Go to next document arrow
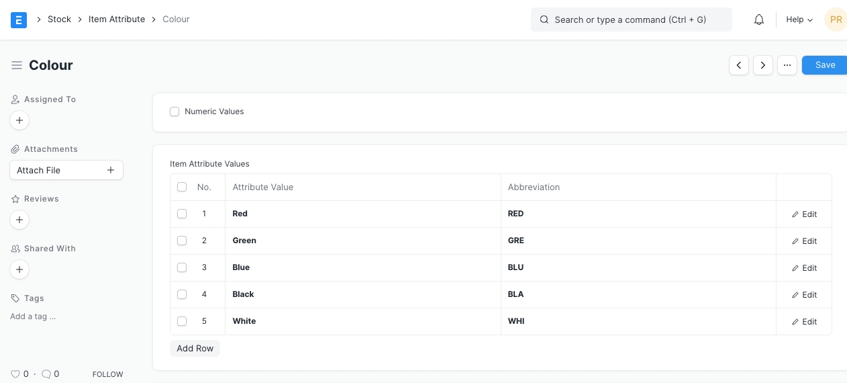This screenshot has height=383, width=847. pos(763,65)
